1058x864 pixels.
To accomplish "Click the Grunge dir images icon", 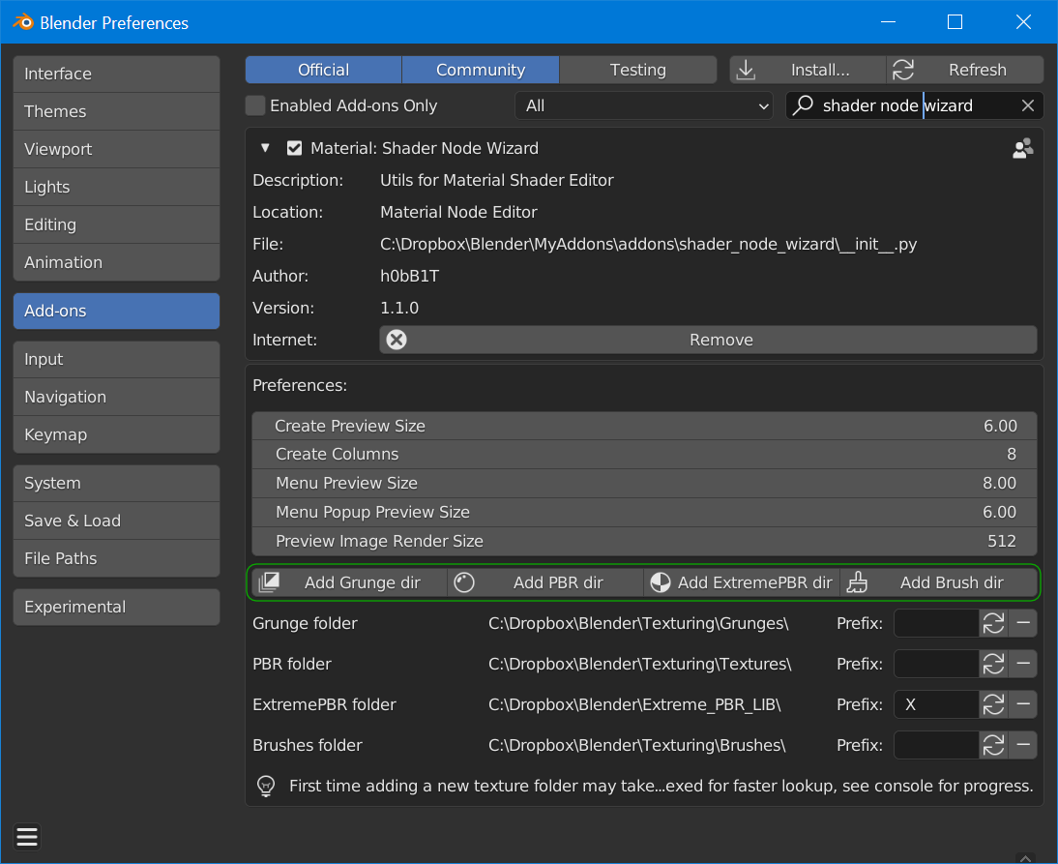I will click(269, 581).
